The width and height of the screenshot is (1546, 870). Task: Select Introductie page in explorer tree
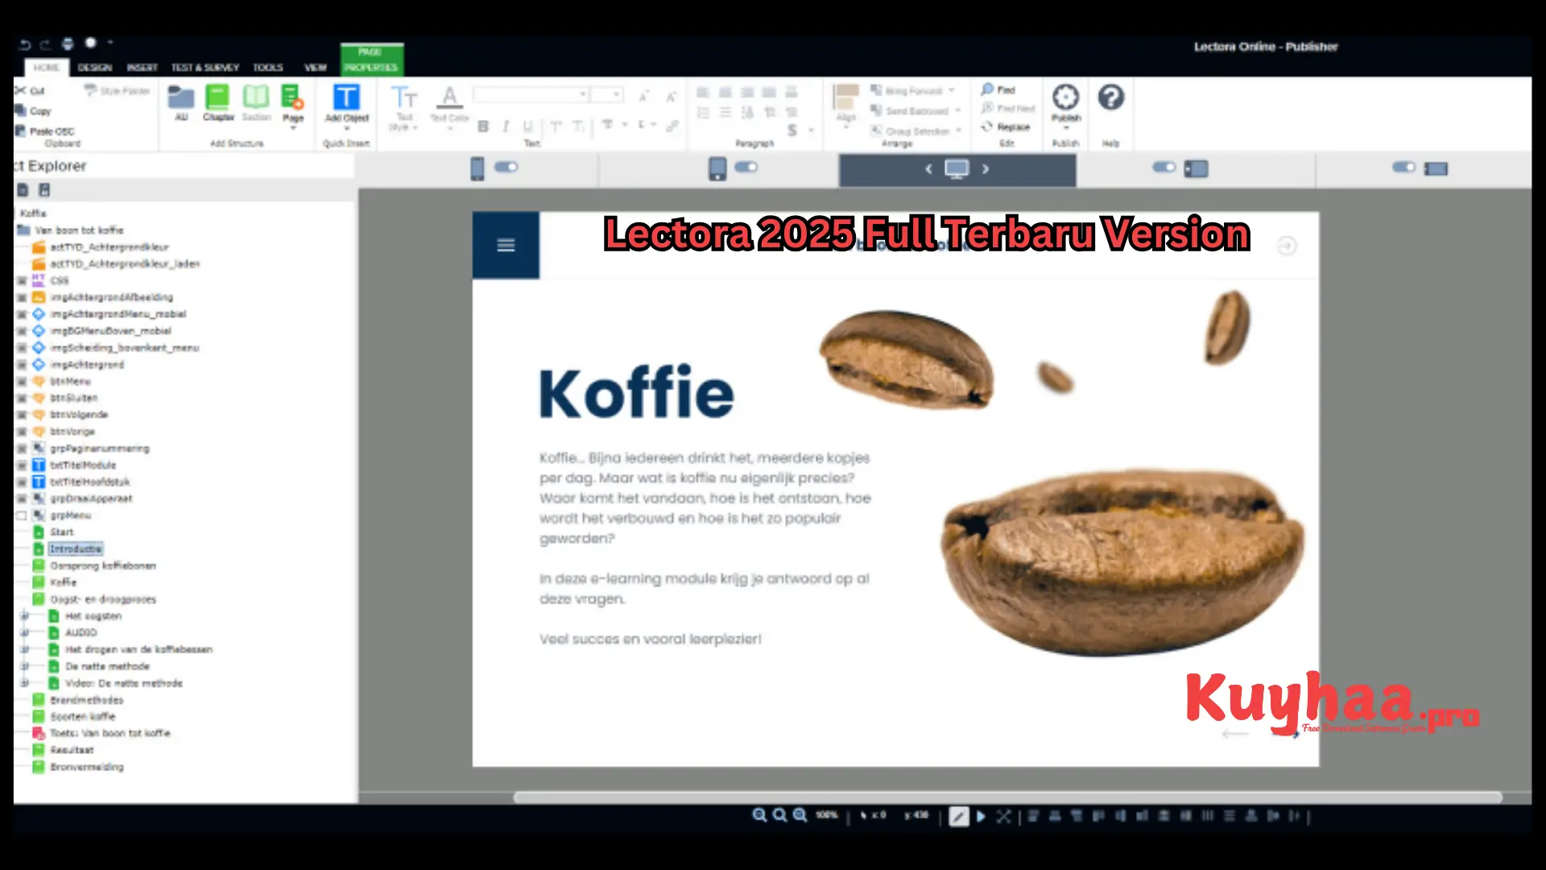(x=76, y=549)
